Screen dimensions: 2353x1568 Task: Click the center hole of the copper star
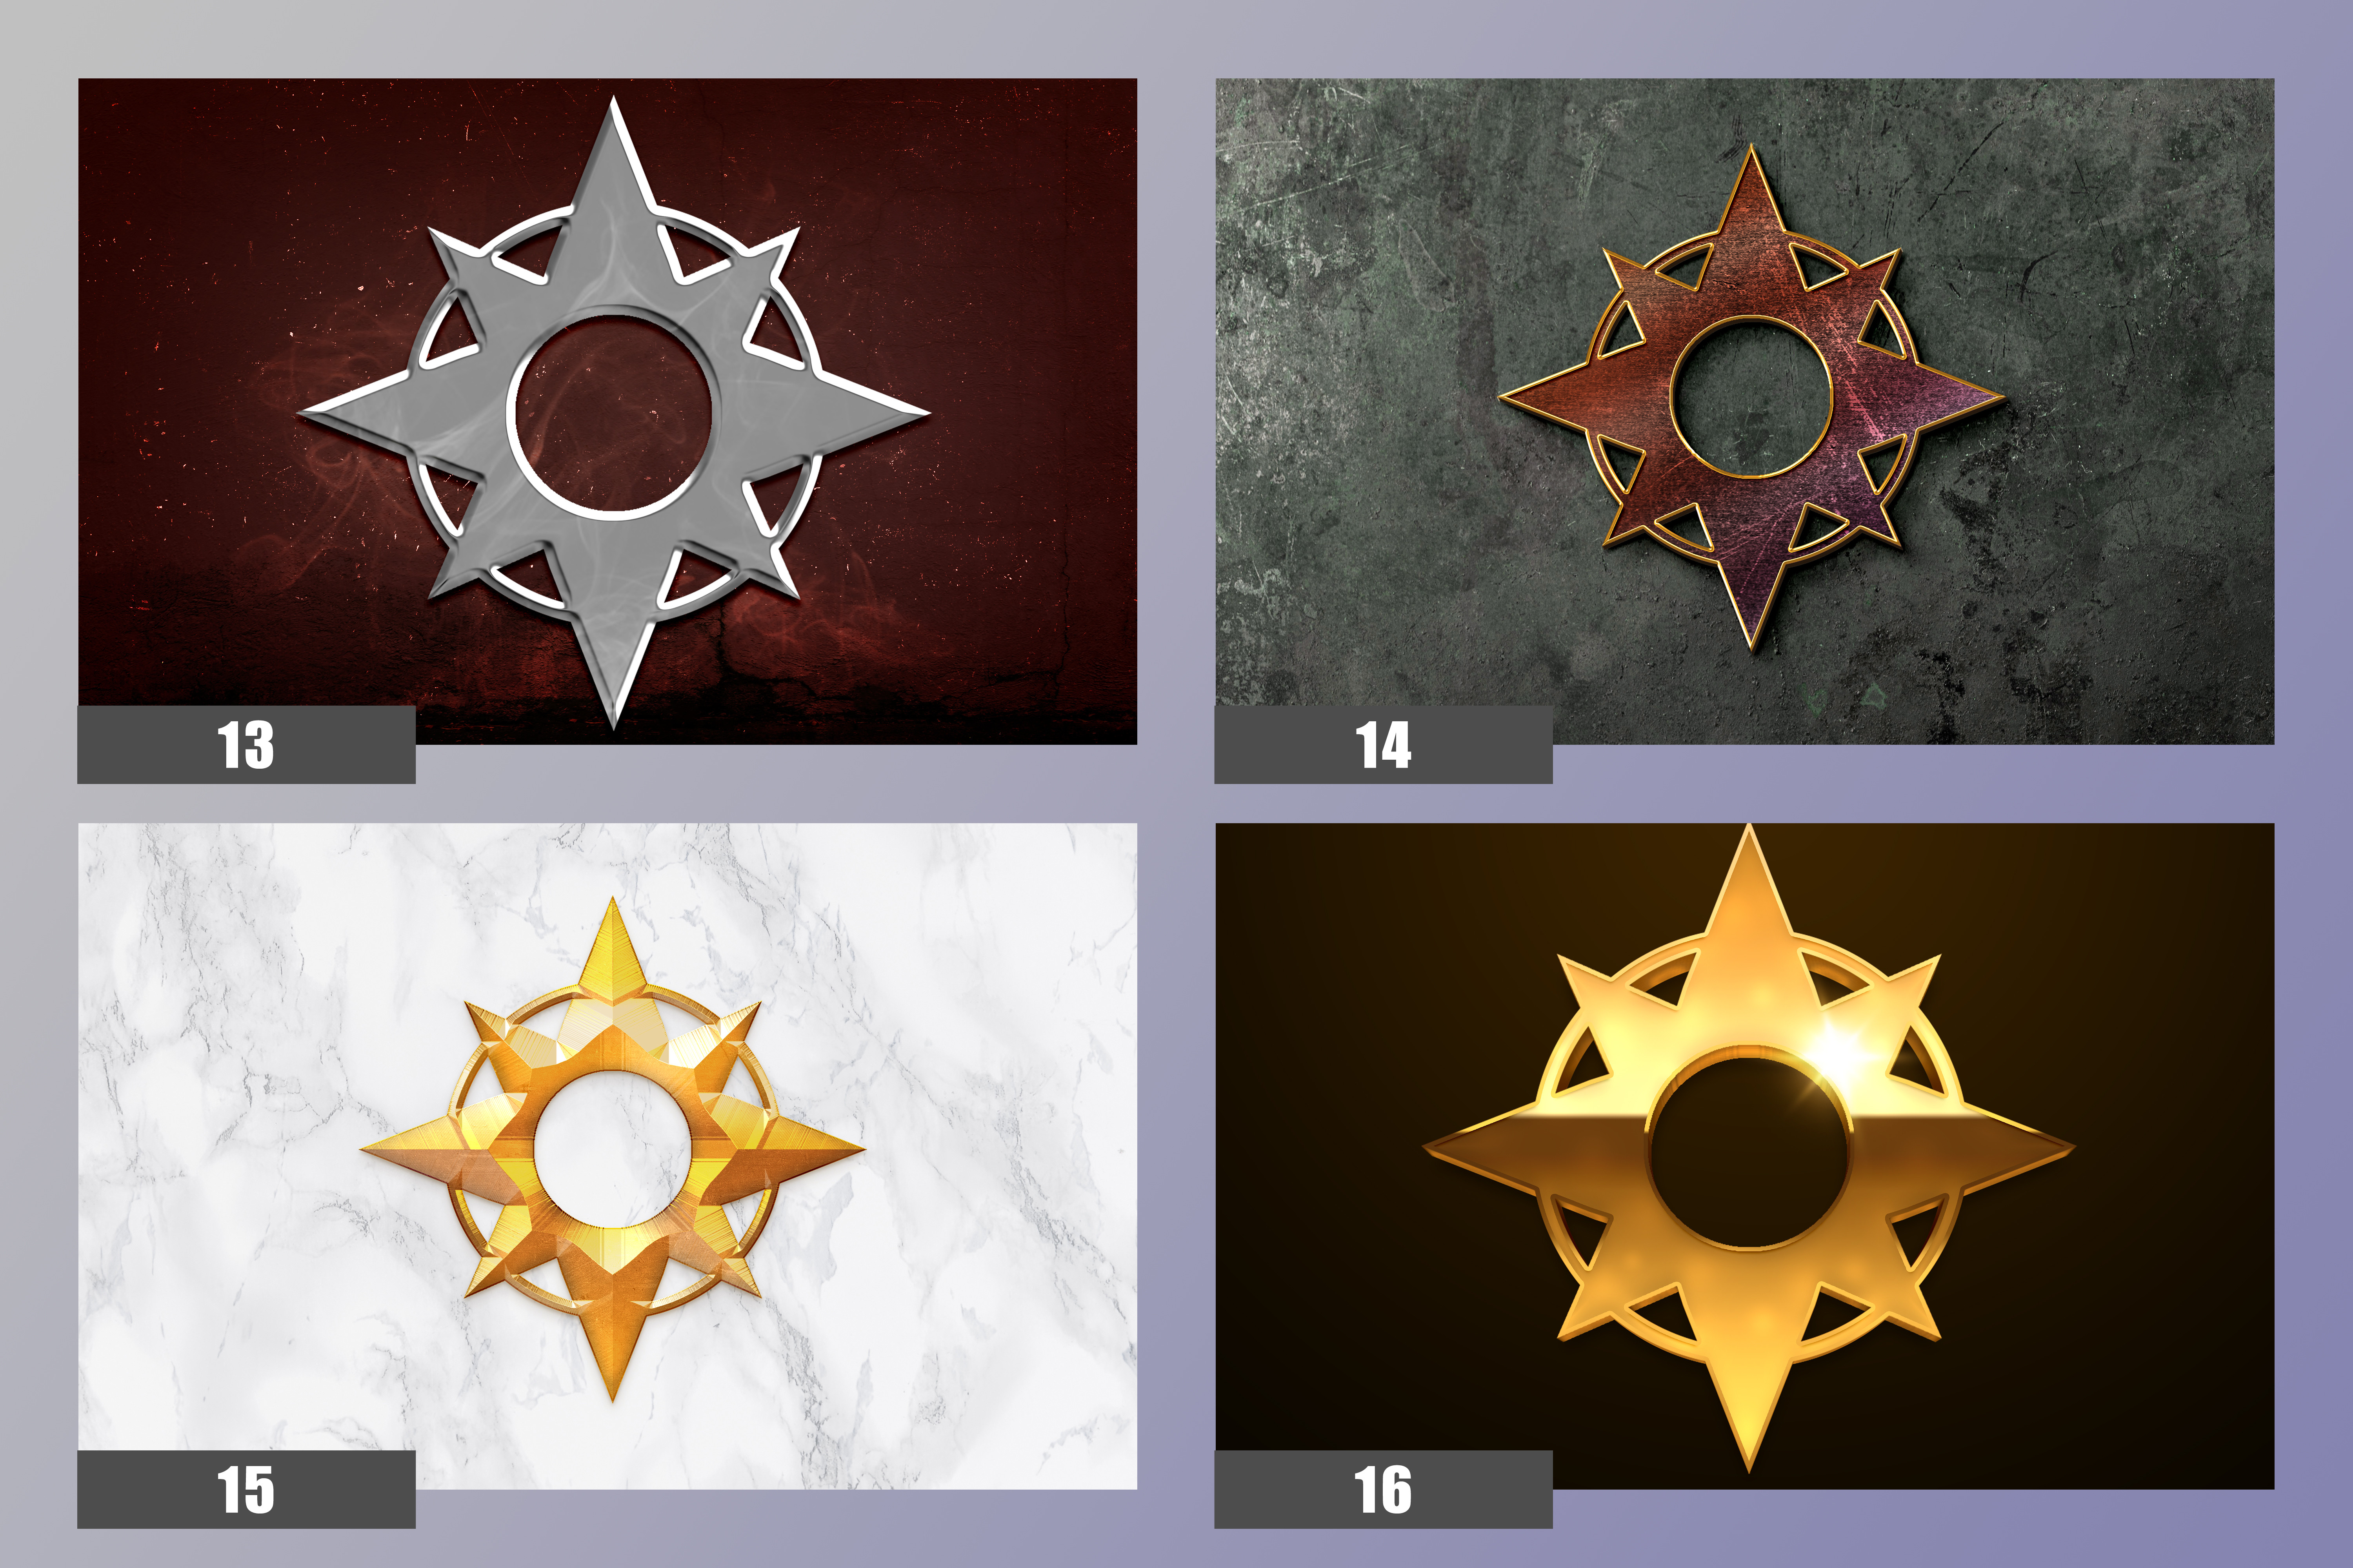point(1751,398)
